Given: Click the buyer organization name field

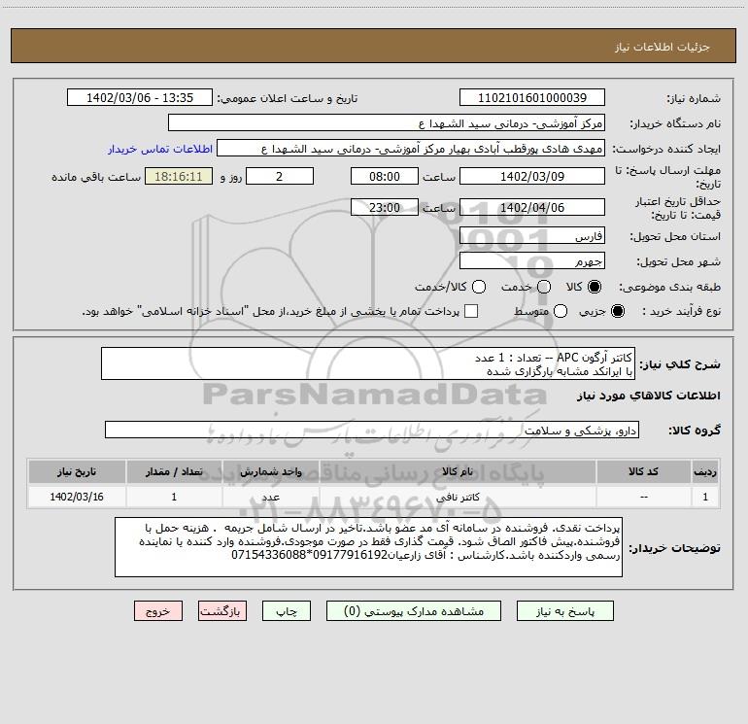Looking at the screenshot, I should [x=387, y=123].
